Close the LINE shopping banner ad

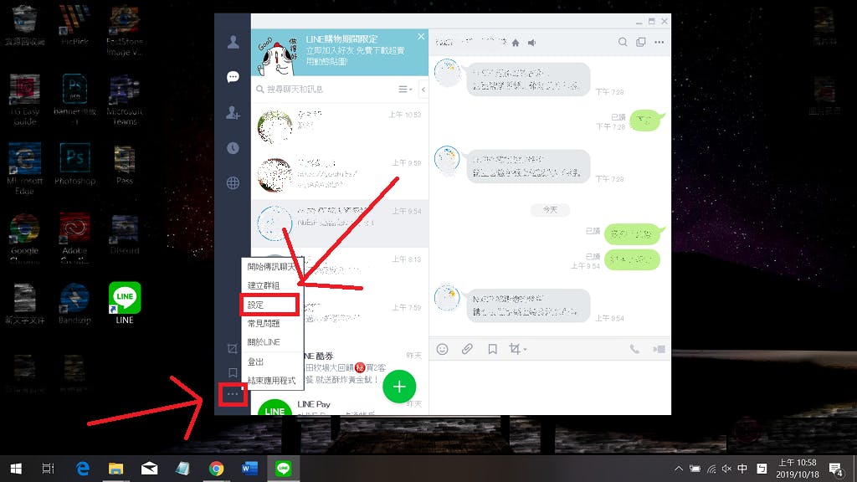(x=420, y=37)
